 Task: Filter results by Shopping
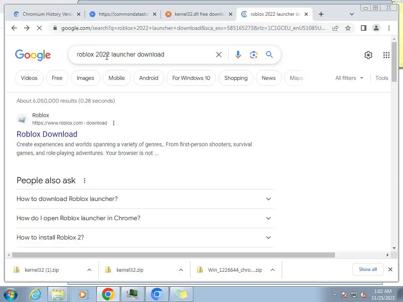[x=236, y=78]
